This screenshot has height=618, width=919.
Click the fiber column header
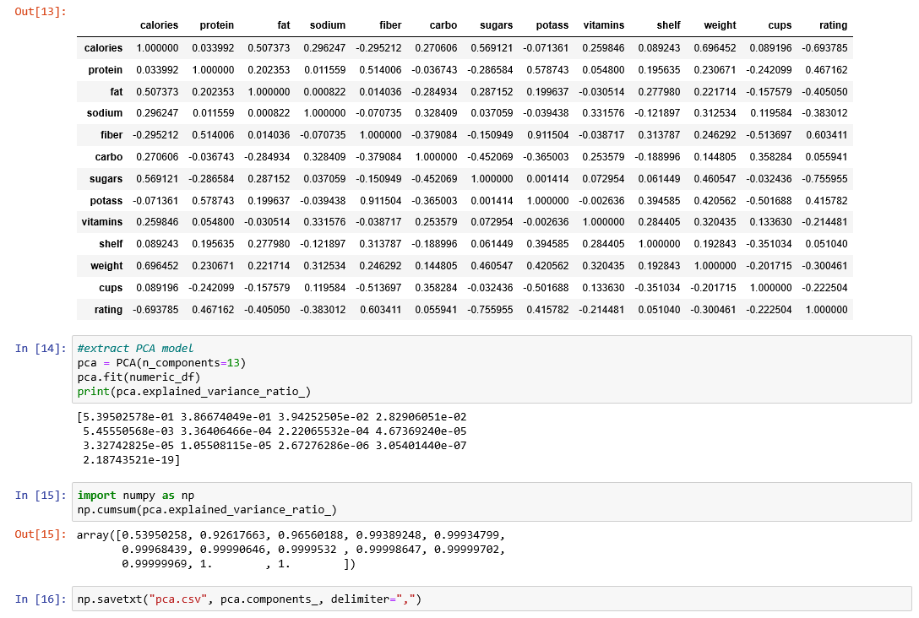[390, 25]
